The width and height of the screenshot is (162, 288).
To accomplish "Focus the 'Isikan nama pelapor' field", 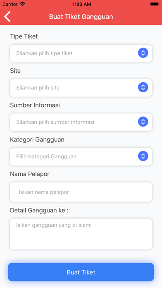I will [x=81, y=192].
